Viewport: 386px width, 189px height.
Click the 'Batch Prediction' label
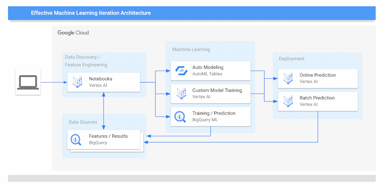317,98
